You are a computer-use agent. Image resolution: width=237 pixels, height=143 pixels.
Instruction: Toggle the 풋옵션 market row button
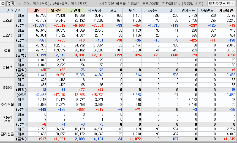[x=7, y=87]
